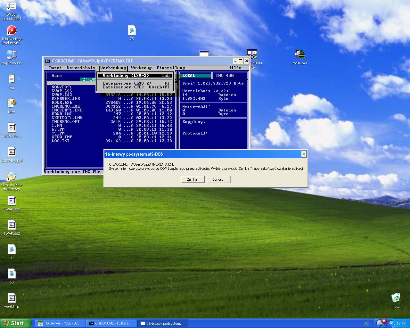The image size is (410, 328).
Task: Choose Verbindung <LSV-2> menu entry
Action: 135,76
